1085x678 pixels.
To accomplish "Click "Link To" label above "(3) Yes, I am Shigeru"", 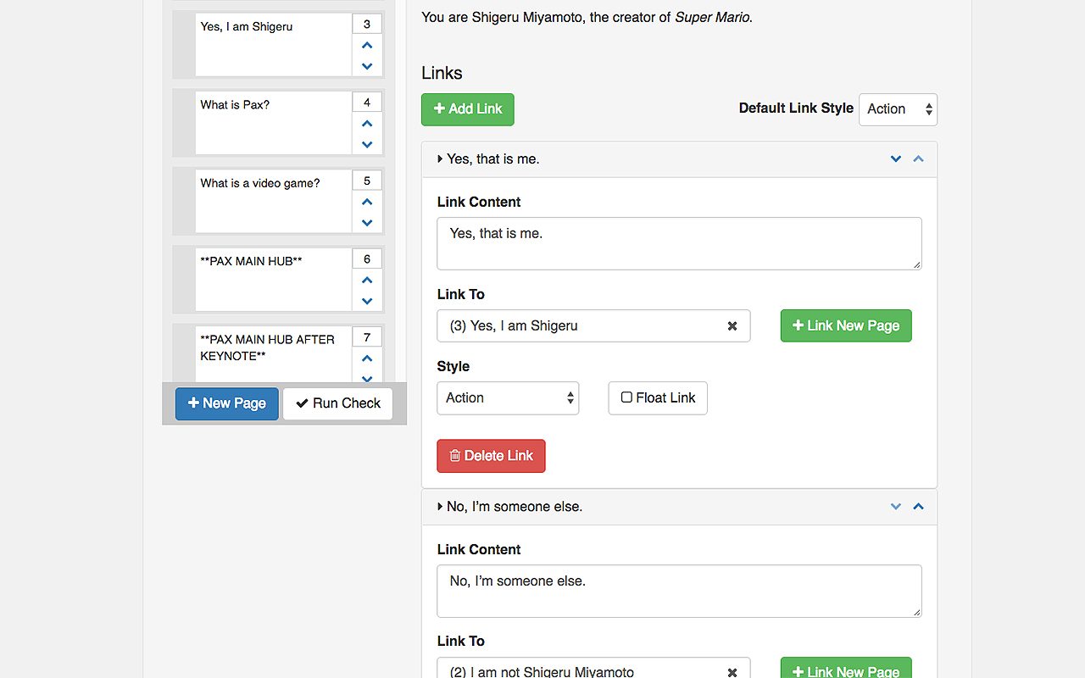I will [x=461, y=294].
